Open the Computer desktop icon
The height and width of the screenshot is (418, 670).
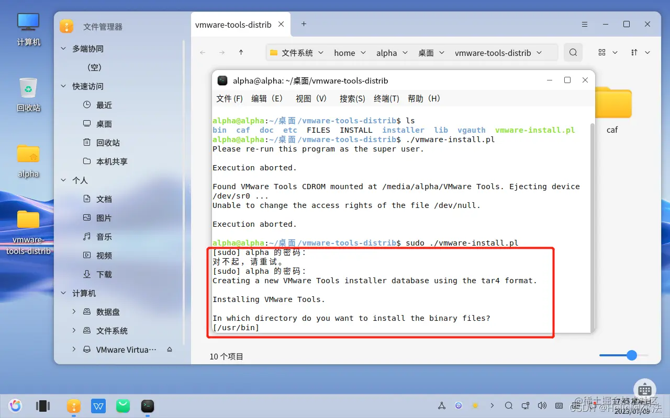(x=28, y=29)
